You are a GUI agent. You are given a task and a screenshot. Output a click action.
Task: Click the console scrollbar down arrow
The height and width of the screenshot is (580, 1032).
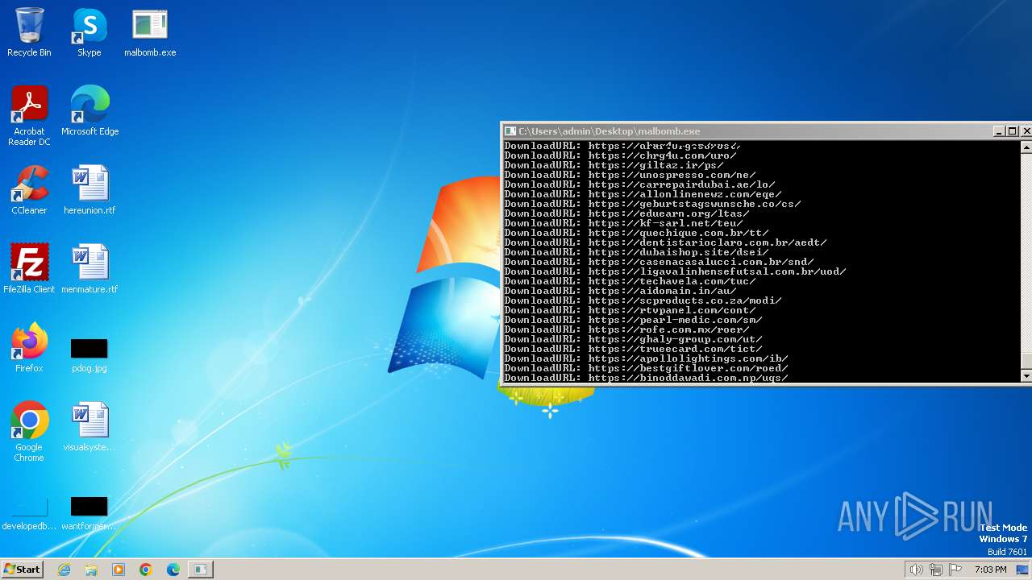[x=1026, y=376]
